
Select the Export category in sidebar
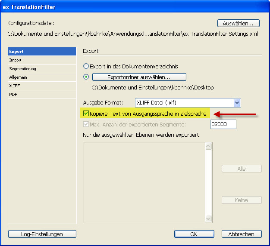[42, 51]
